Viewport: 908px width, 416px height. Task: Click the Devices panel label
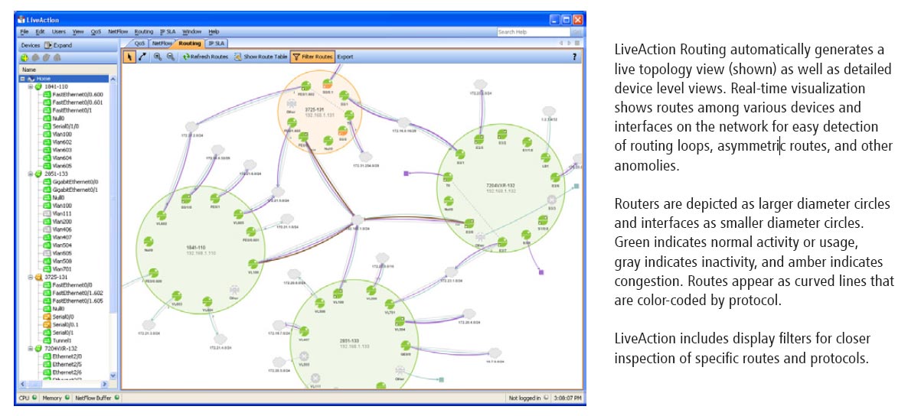tap(31, 44)
